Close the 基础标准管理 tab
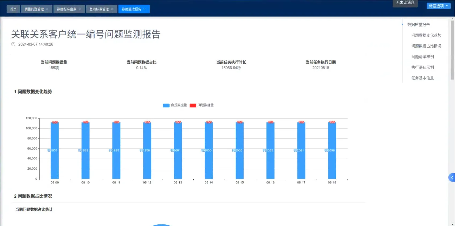The image size is (455, 226). click(x=112, y=9)
